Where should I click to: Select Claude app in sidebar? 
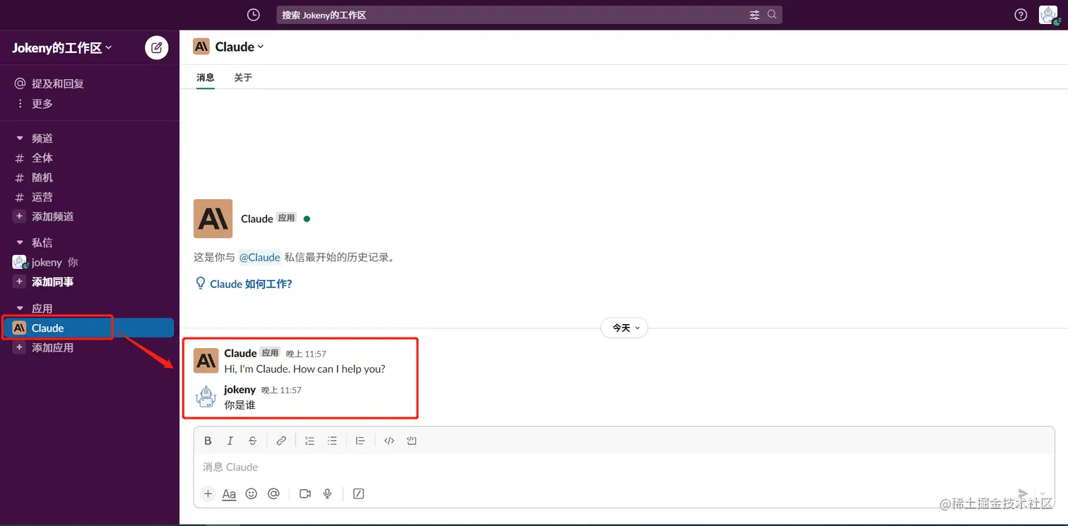pos(90,328)
